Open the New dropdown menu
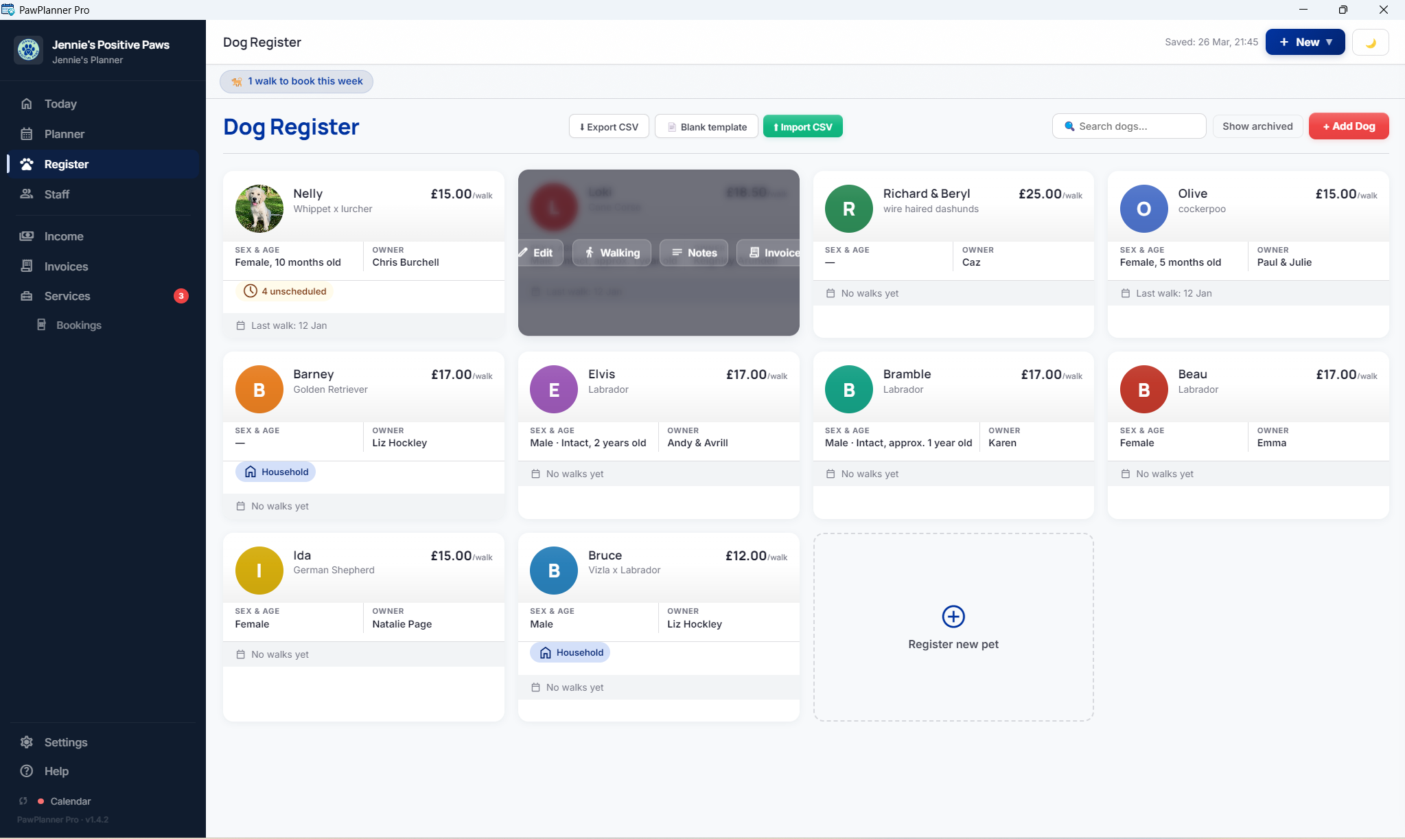Screen dimensions: 1405x839 1303,42
